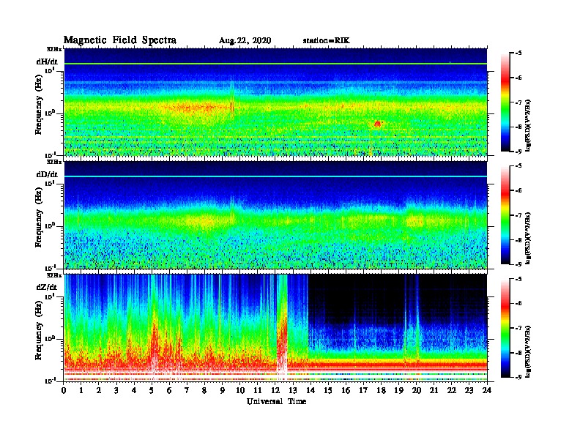580x448 pixels.
Task: Click hour 18 on the time axis
Action: coord(381,390)
